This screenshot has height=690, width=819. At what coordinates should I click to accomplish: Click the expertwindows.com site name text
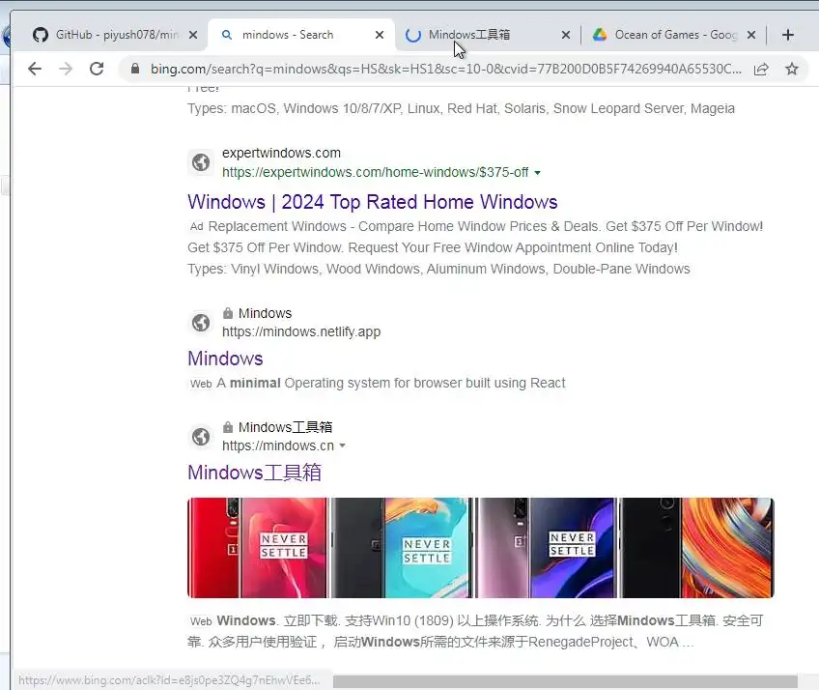(x=281, y=153)
